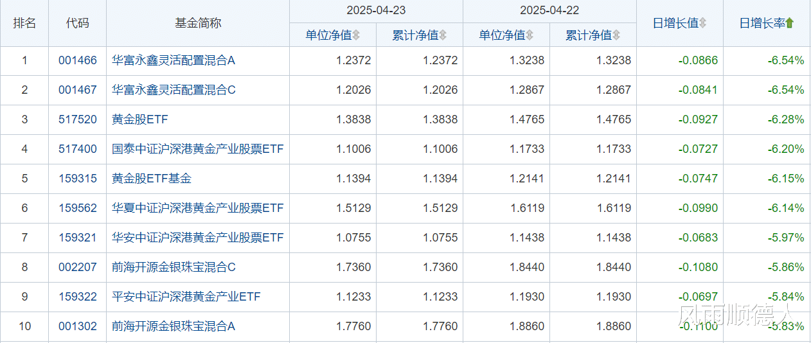Select growth rate -6.14%
Image resolution: width=811 pixels, height=343 pixels.
click(x=786, y=208)
